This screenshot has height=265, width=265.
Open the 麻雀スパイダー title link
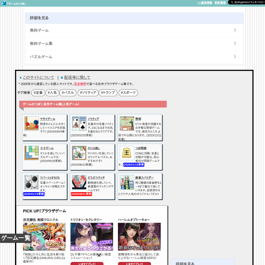tap(144, 178)
